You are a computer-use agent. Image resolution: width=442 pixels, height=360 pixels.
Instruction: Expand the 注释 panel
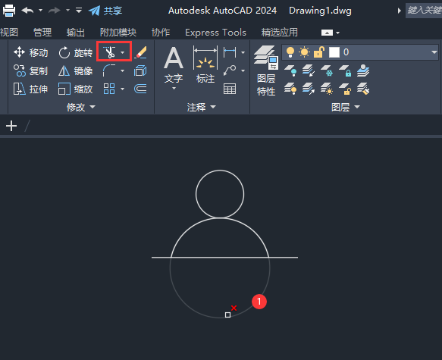(x=201, y=107)
